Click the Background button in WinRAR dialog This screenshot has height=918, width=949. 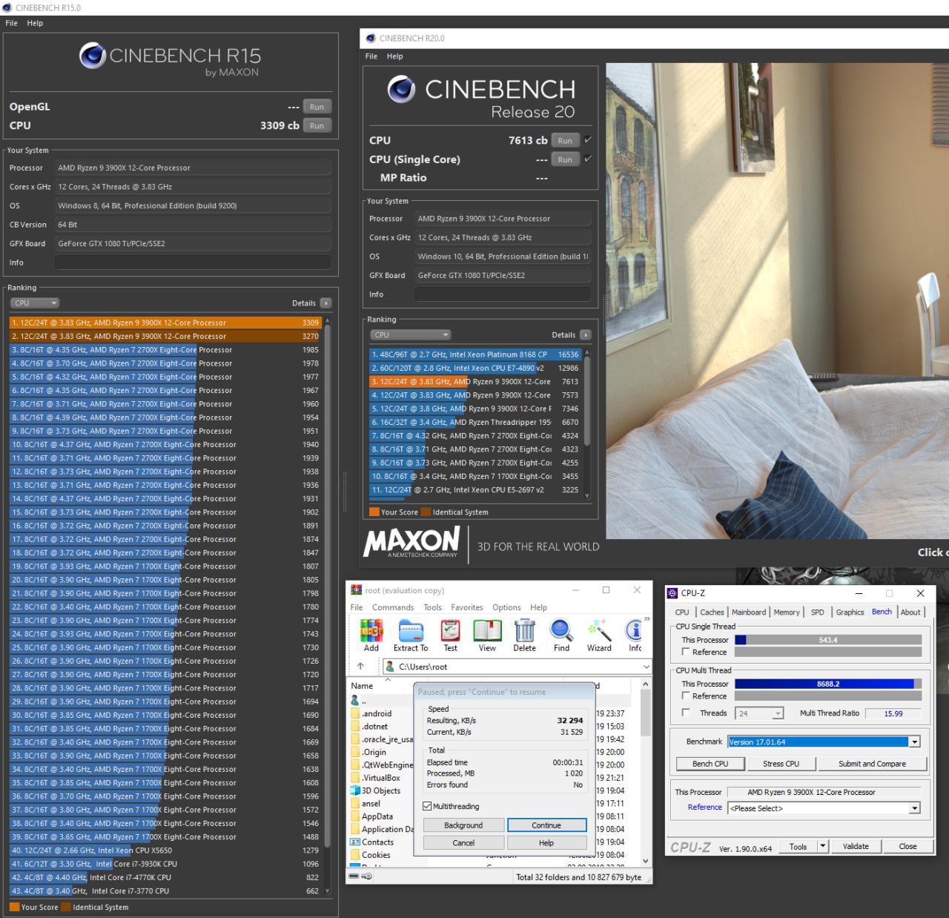pyautogui.click(x=463, y=825)
